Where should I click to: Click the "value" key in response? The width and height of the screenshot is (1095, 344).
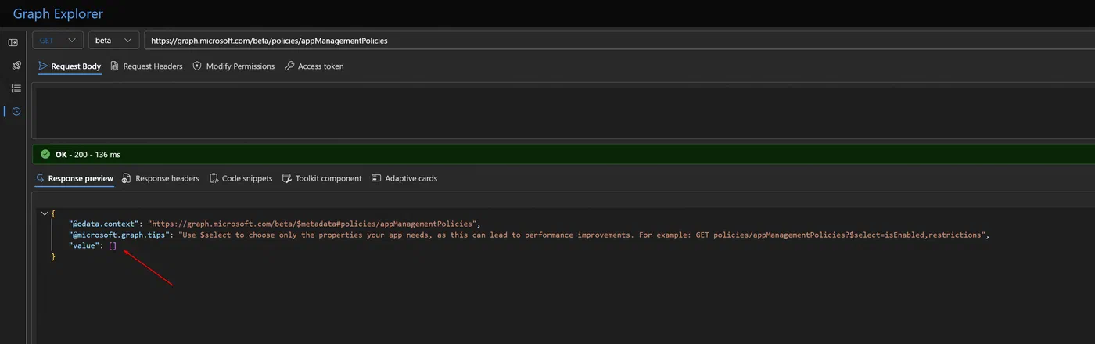(x=84, y=245)
